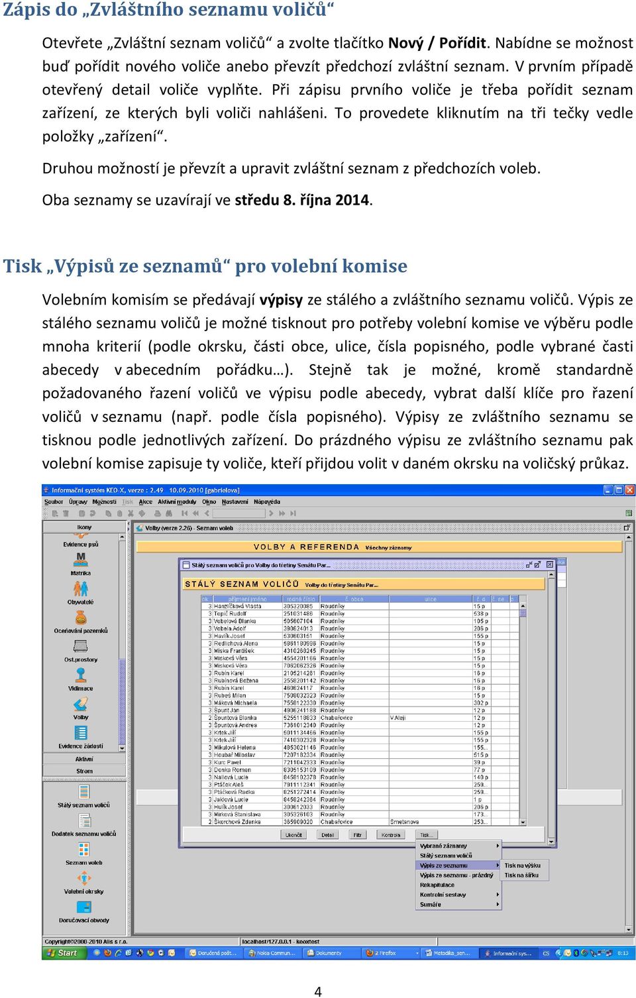
Task: Expand the Výpis ze seznamu submenu
Action: coord(459,866)
